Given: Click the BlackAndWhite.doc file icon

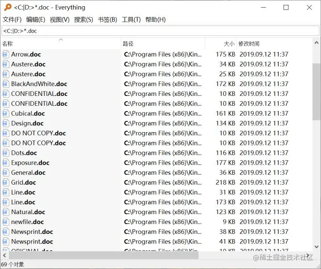Looking at the screenshot, I should point(5,84).
